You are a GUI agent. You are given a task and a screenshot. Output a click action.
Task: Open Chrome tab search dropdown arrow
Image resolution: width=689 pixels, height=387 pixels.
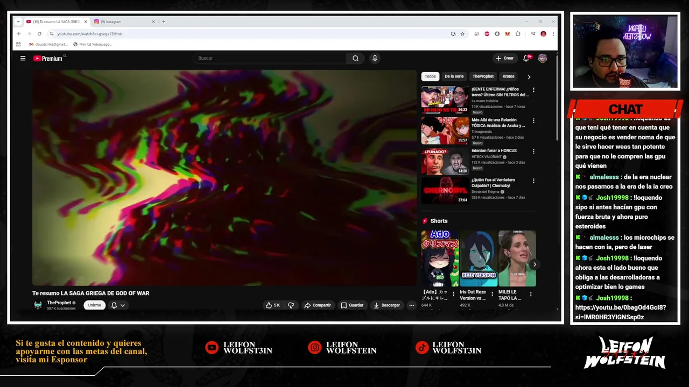click(x=18, y=21)
